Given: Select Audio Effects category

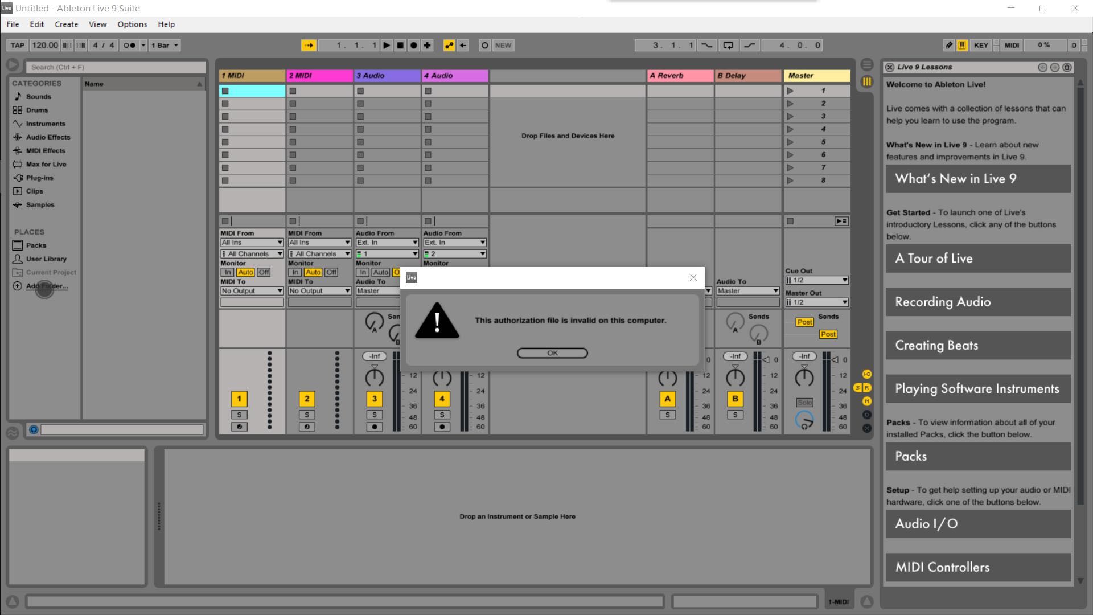Looking at the screenshot, I should point(48,137).
